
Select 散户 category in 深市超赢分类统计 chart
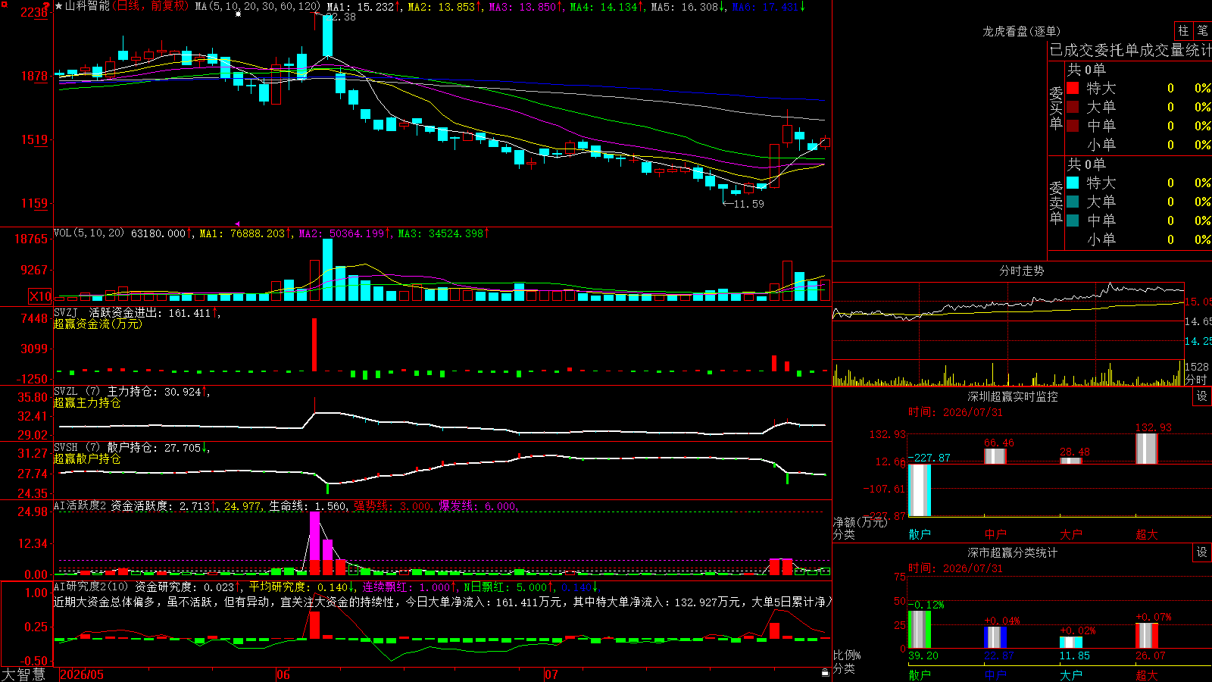pos(920,675)
